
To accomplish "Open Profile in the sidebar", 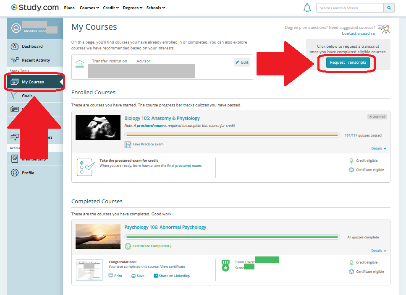I will [x=28, y=173].
